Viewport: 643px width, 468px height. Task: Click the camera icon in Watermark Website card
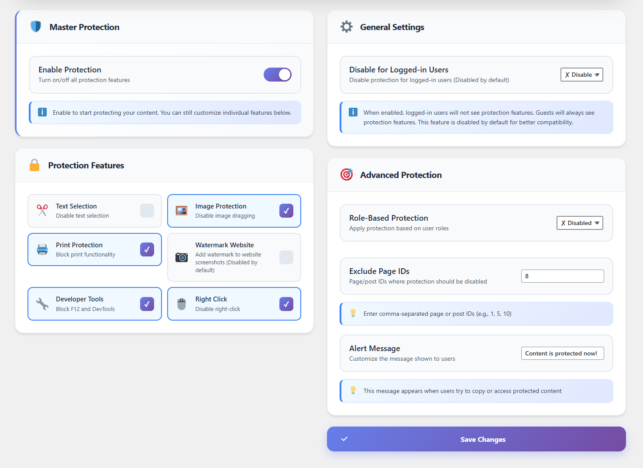pos(181,257)
